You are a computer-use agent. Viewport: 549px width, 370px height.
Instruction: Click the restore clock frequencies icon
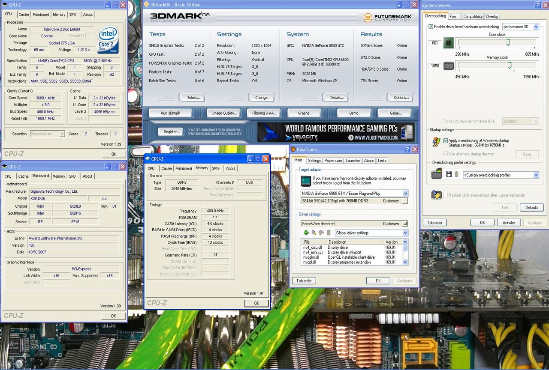click(x=437, y=195)
